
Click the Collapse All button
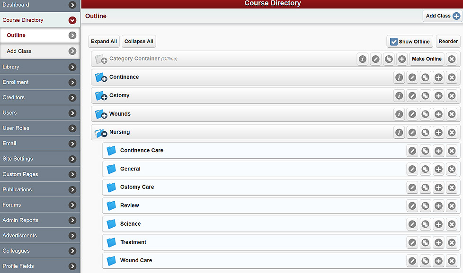click(x=139, y=42)
